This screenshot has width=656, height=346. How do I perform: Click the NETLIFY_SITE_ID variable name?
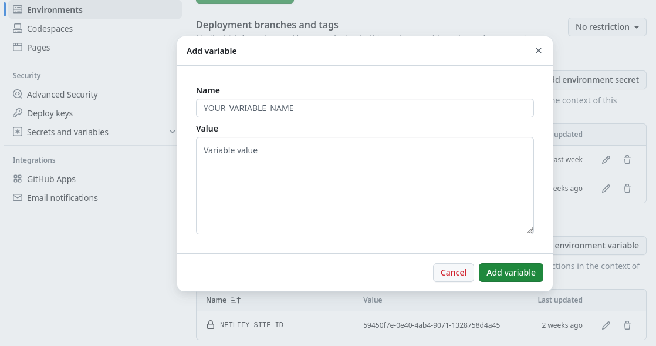[x=252, y=325]
